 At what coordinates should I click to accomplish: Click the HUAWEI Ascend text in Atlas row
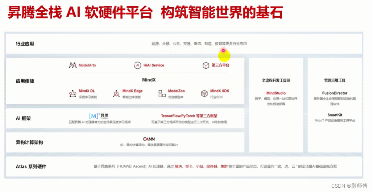[132, 166]
